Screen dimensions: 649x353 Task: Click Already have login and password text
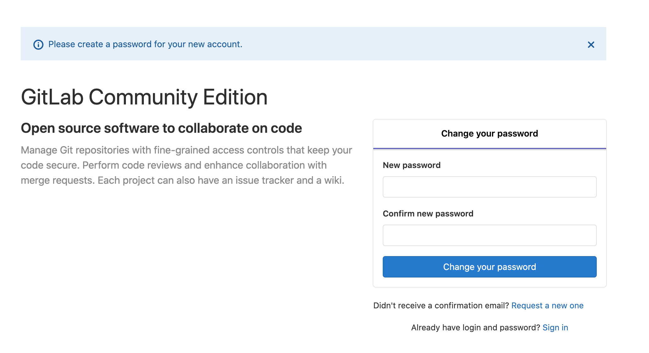point(475,328)
